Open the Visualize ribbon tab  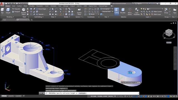tap(32, 6)
